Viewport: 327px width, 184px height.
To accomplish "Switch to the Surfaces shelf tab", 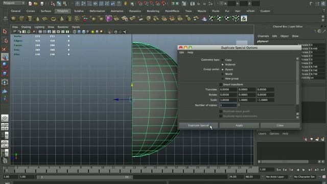I will pyautogui.click(x=46, y=11).
